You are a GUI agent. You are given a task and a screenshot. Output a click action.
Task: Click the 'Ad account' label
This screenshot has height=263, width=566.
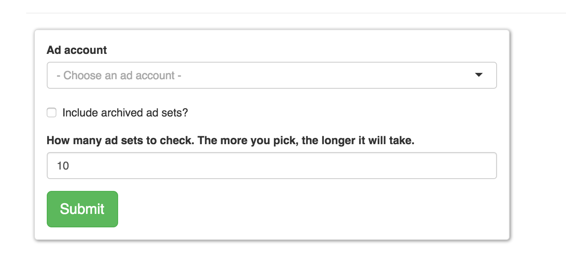tap(76, 50)
